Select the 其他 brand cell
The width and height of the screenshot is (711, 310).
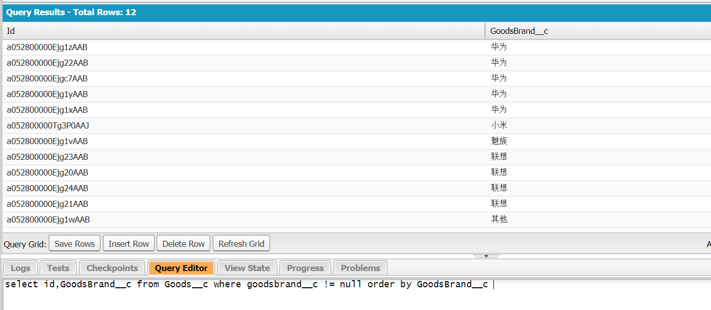pyautogui.click(x=598, y=219)
